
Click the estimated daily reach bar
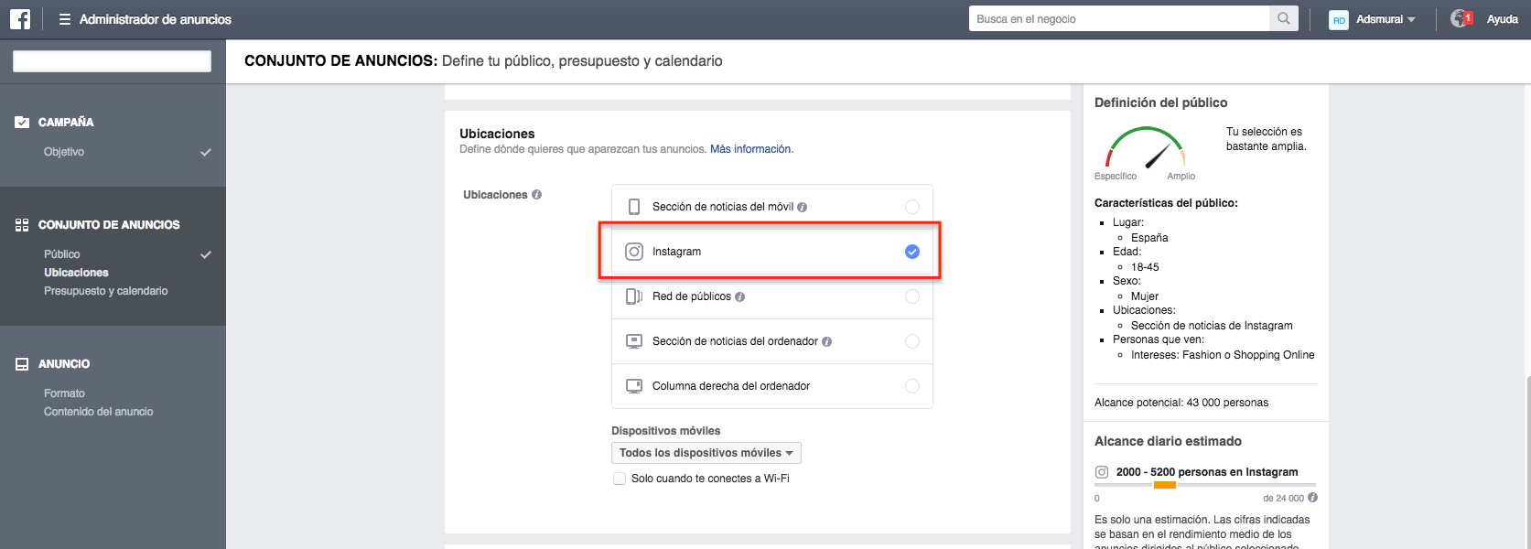point(1204,485)
